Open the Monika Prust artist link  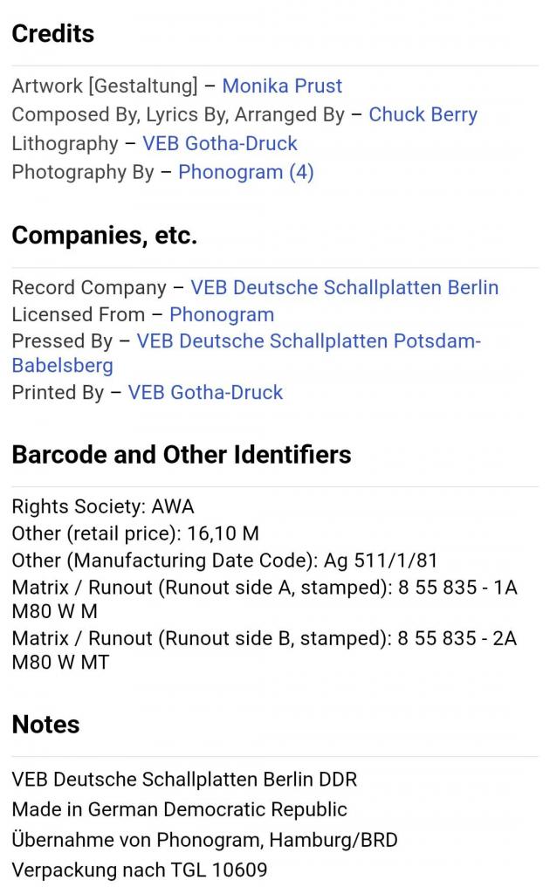pyautogui.click(x=282, y=86)
